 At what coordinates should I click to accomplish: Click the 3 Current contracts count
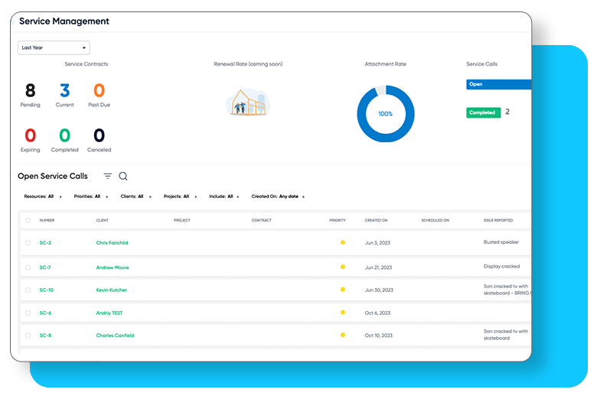pyautogui.click(x=65, y=90)
